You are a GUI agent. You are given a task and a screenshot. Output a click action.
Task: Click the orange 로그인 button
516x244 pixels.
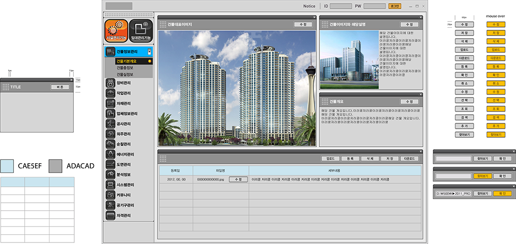click(x=395, y=6)
